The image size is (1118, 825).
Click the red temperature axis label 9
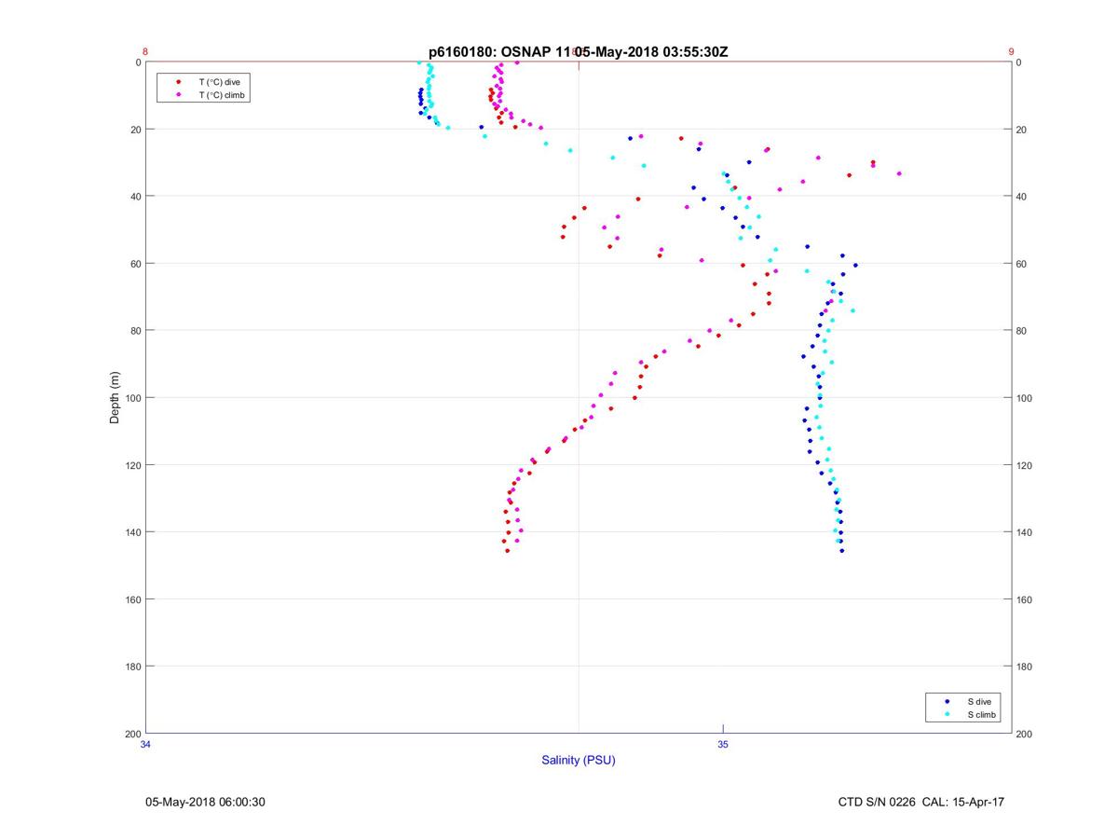coord(1011,52)
